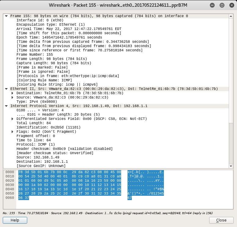Expand the Differentiated Services Field node
Viewport: 237px width, 227px height.
tap(13, 119)
